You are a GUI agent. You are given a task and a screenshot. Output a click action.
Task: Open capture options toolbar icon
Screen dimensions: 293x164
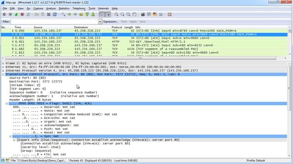(x=10, y=15)
